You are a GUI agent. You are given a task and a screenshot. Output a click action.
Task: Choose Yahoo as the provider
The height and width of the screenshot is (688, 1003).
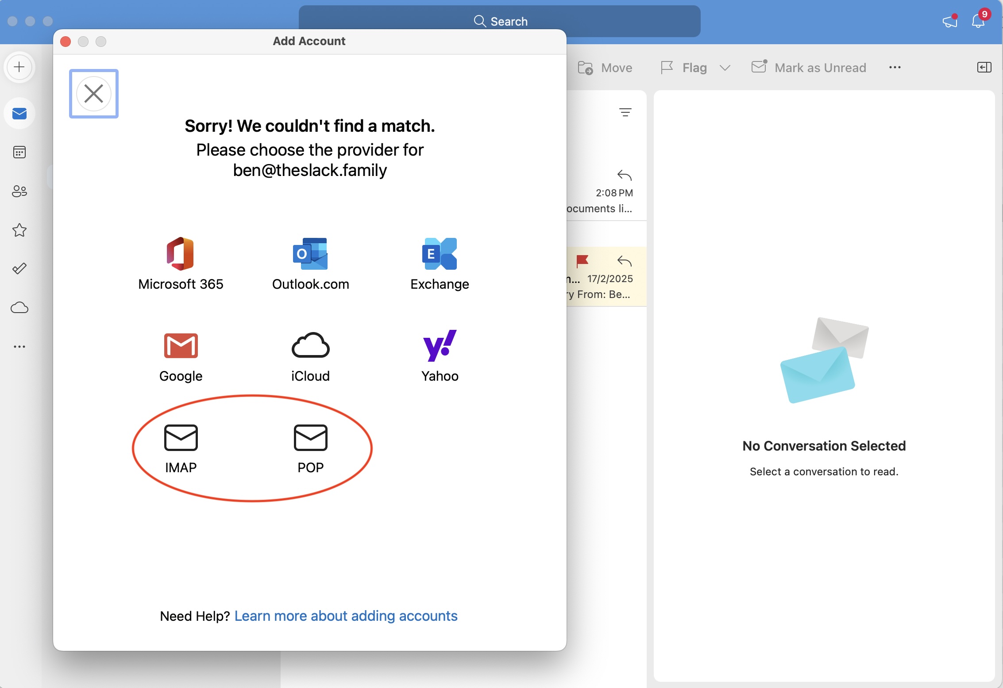(440, 356)
